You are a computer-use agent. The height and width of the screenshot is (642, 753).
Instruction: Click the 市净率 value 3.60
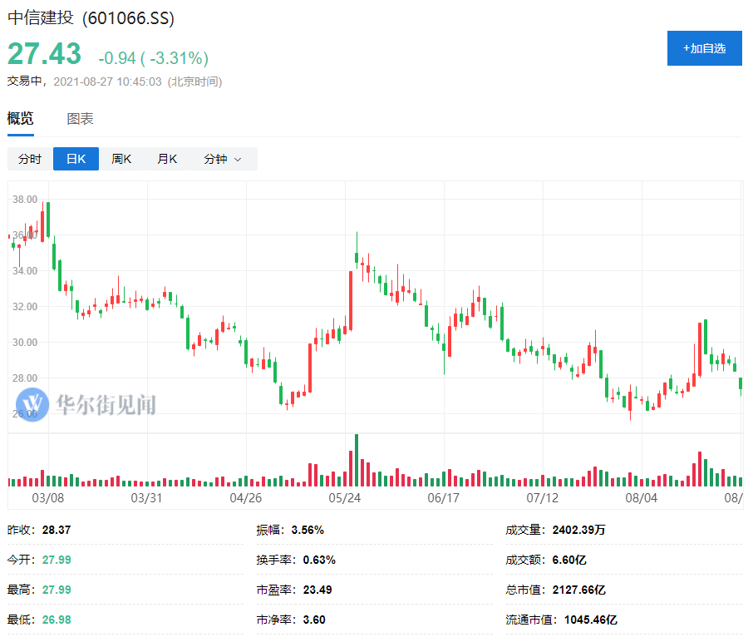click(x=314, y=620)
